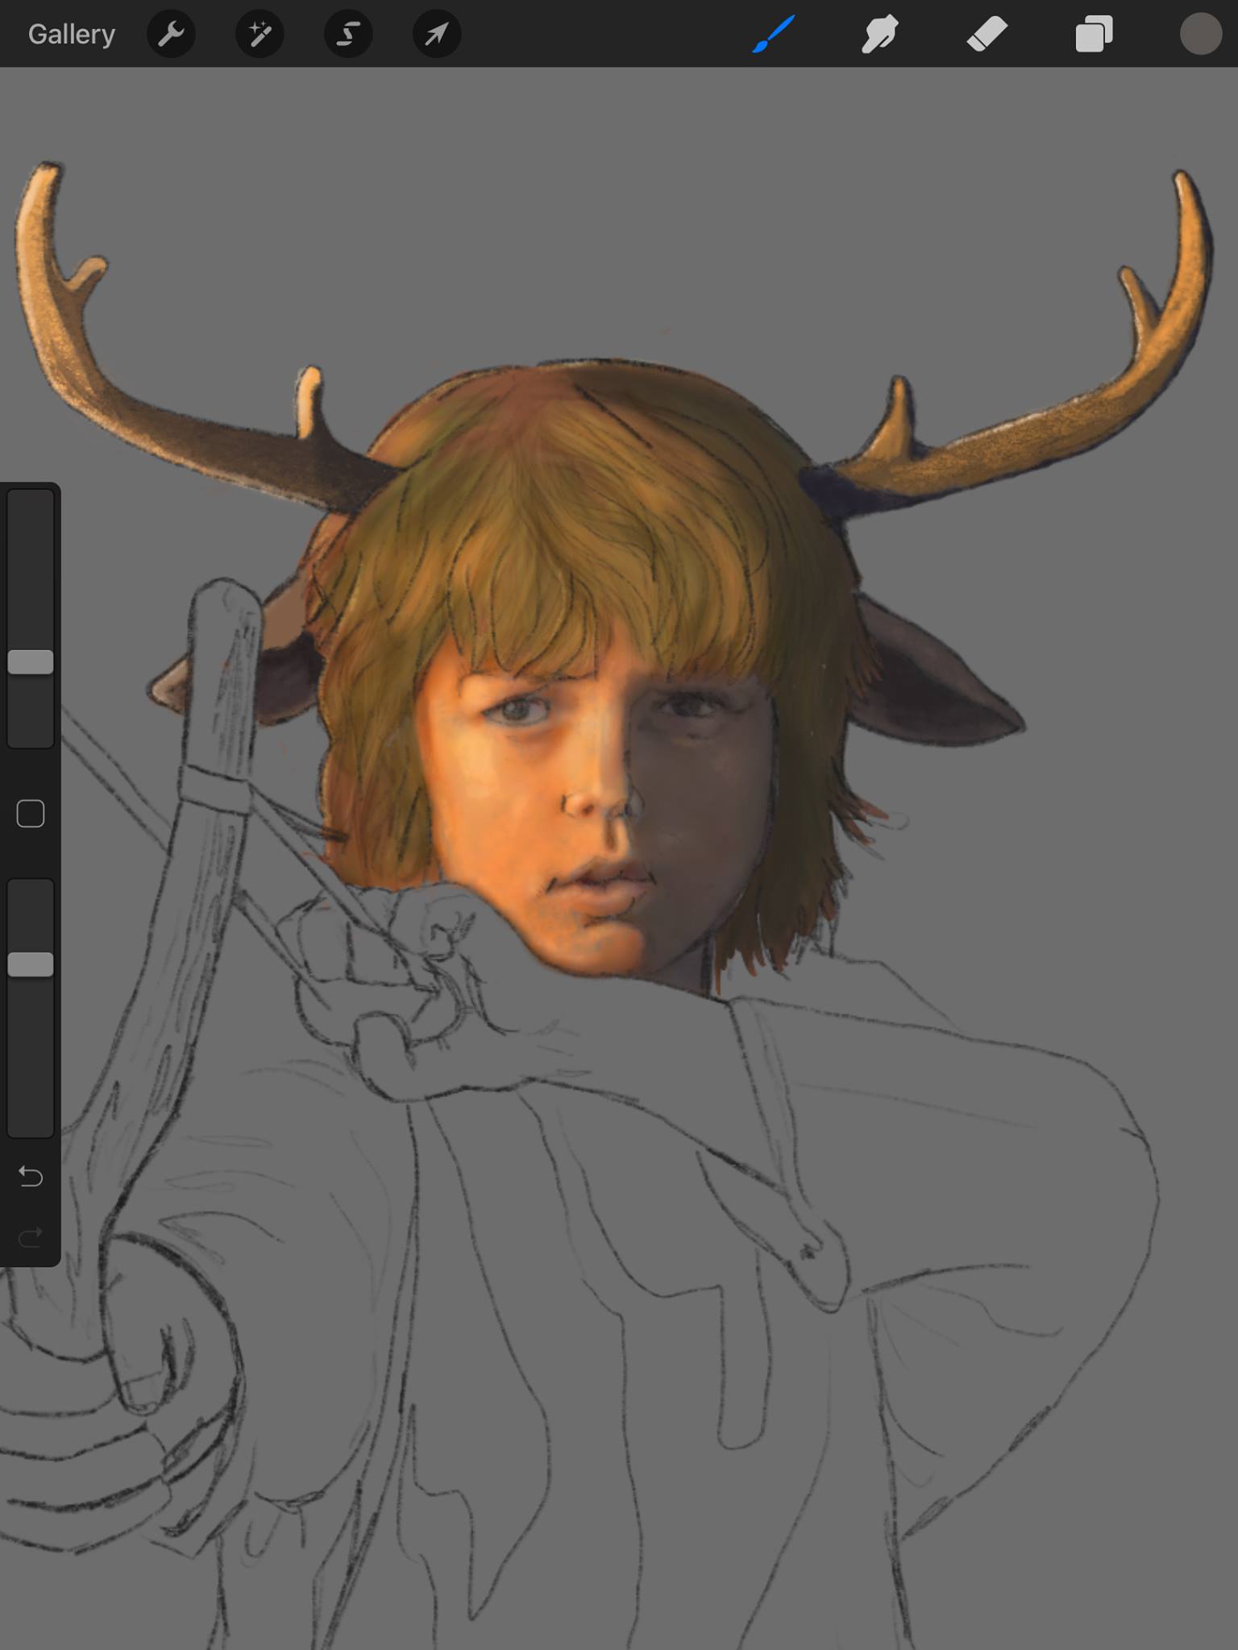Click the brush size slider handle
Image resolution: width=1238 pixels, height=1650 pixels.
pyautogui.click(x=31, y=662)
